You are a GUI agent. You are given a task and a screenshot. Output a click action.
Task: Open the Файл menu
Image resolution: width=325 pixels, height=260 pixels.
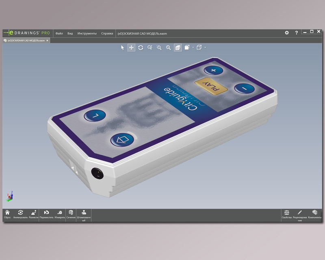click(59, 33)
